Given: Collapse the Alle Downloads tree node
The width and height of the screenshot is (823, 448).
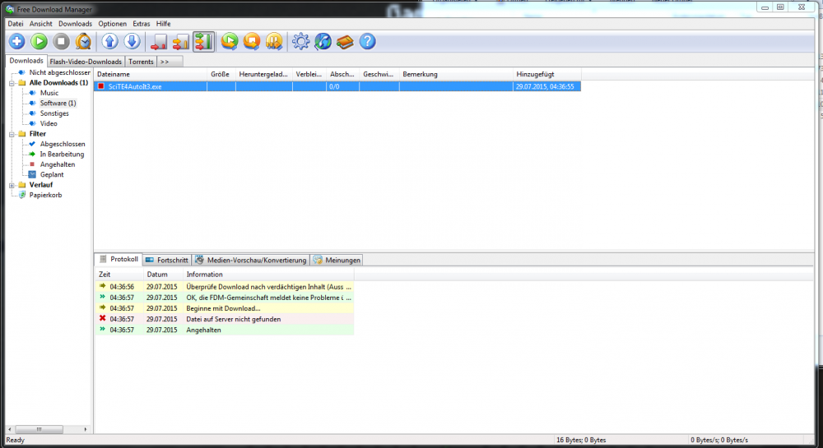Looking at the screenshot, I should click(x=12, y=83).
